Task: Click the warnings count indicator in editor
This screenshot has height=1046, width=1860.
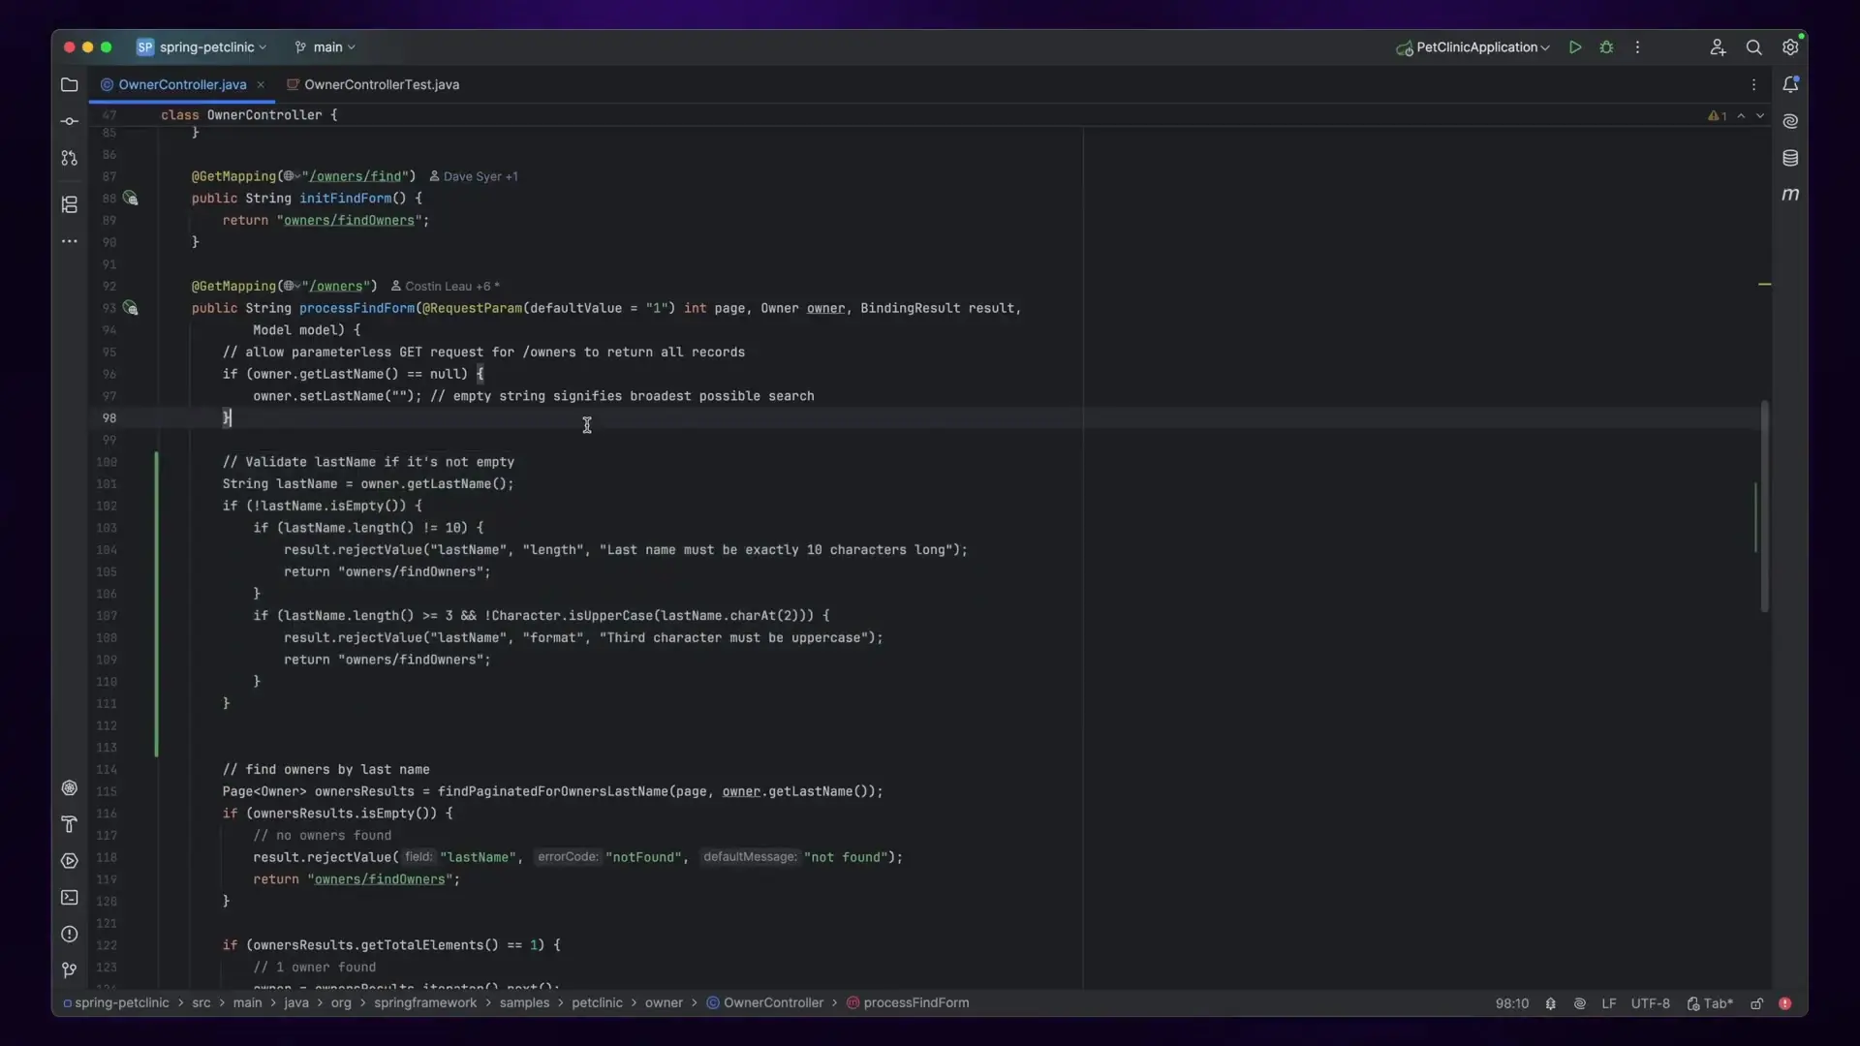Action: pyautogui.click(x=1718, y=115)
